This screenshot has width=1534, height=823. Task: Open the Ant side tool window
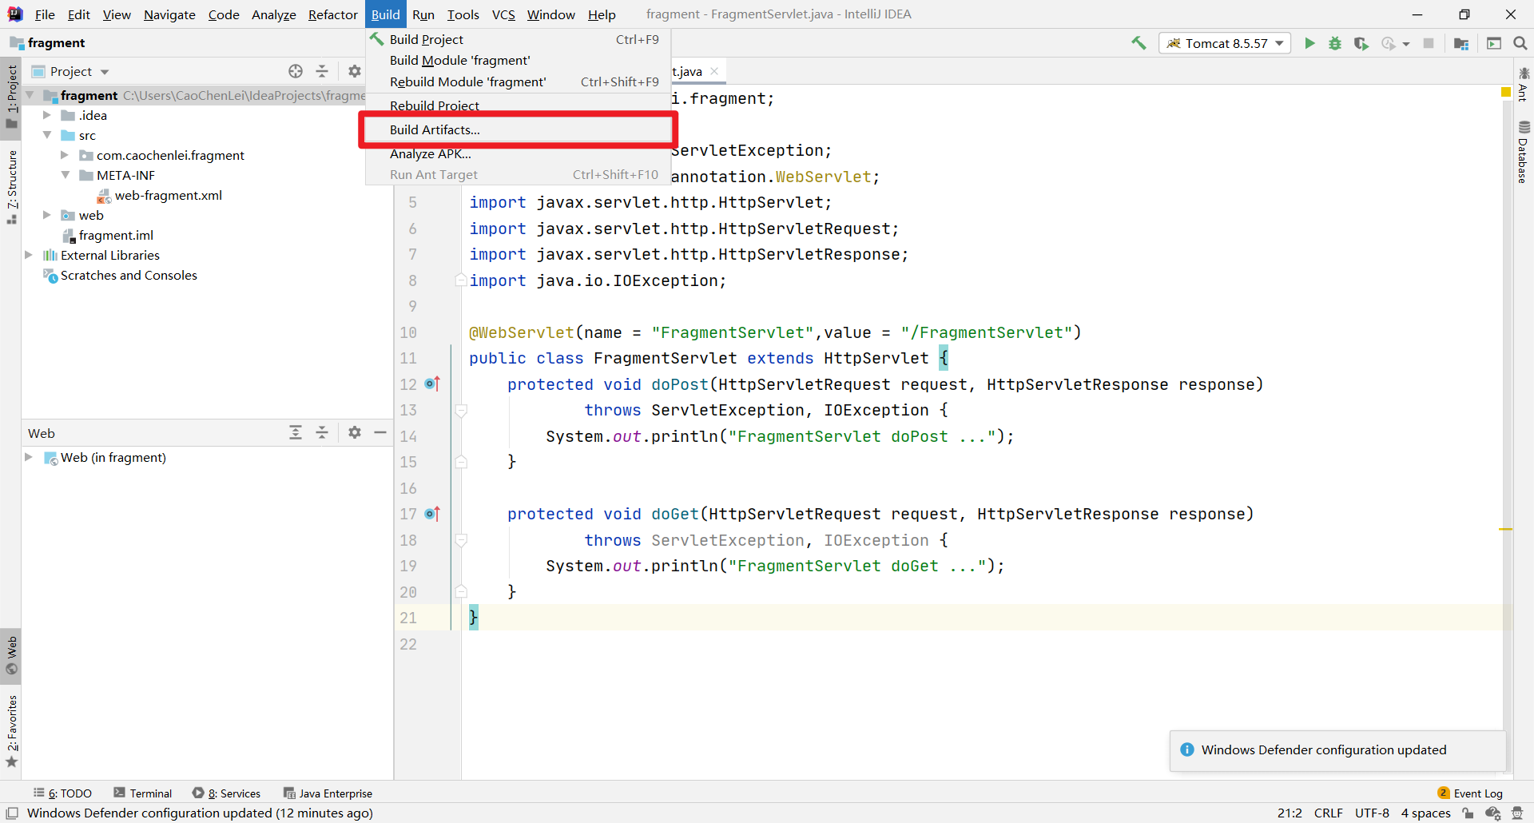click(1523, 85)
